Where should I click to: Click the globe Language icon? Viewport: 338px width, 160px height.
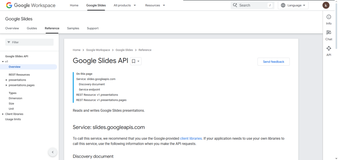(283, 5)
